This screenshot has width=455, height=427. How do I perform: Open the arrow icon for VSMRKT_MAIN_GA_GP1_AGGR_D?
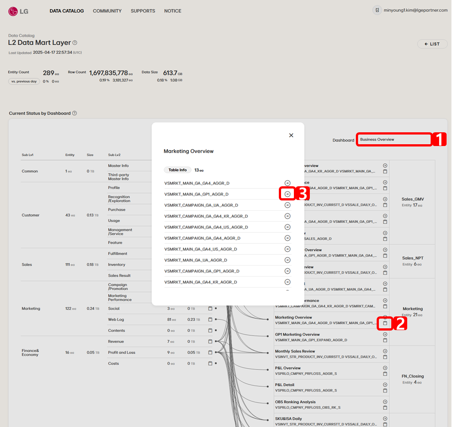[288, 194]
